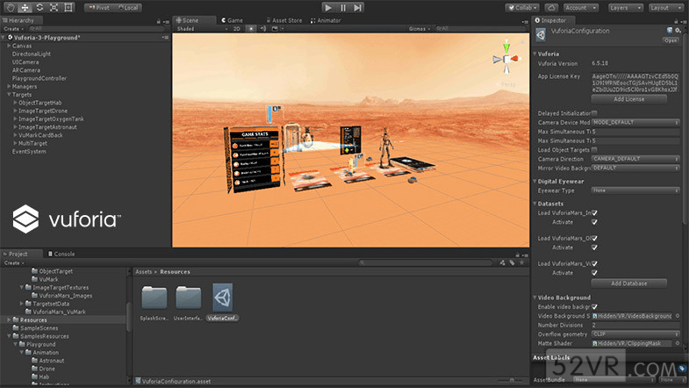
Task: Open the Layout dropdown
Action: pos(665,8)
